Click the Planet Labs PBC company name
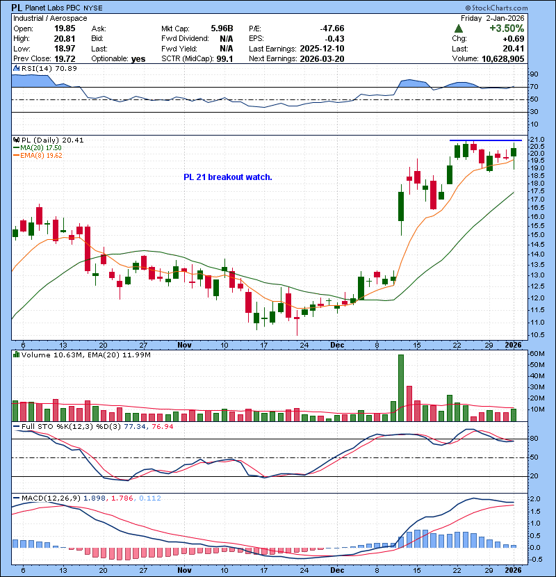556x577 pixels. pyautogui.click(x=53, y=8)
